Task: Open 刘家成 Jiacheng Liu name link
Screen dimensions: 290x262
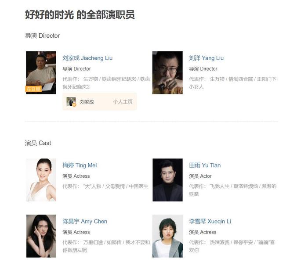Action: [87, 58]
